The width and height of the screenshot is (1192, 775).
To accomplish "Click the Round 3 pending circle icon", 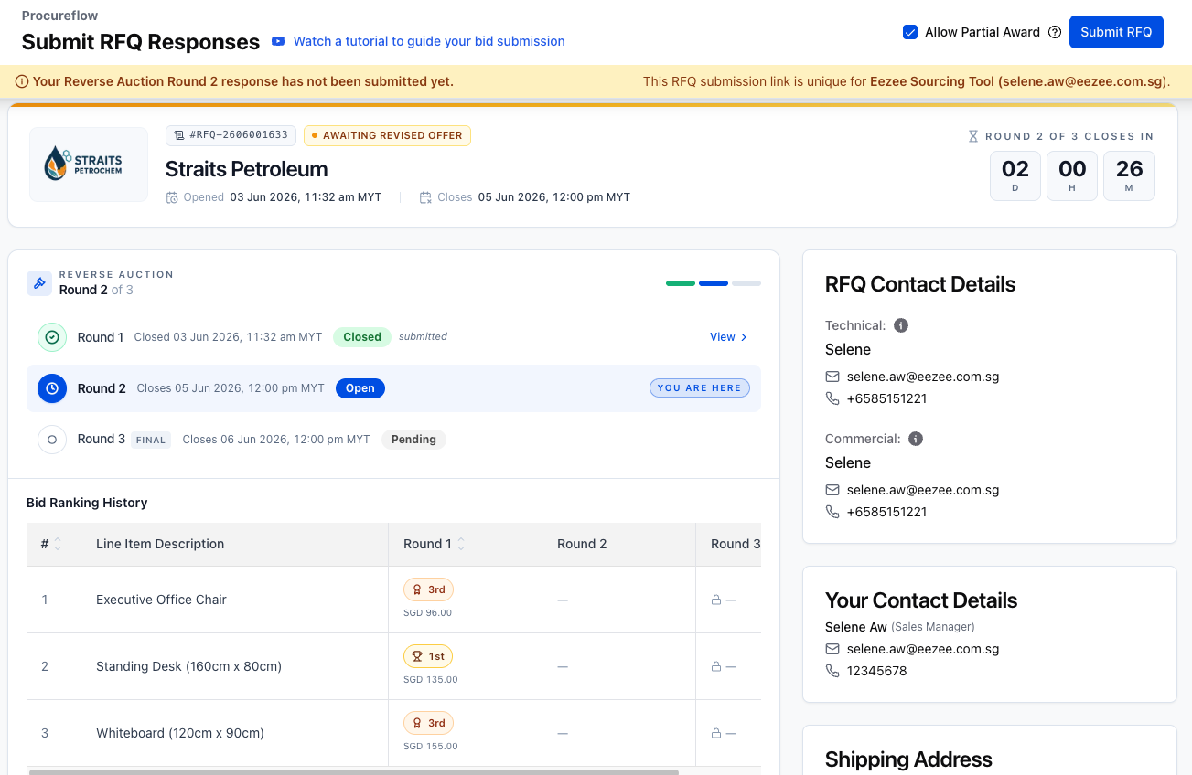I will (52, 440).
